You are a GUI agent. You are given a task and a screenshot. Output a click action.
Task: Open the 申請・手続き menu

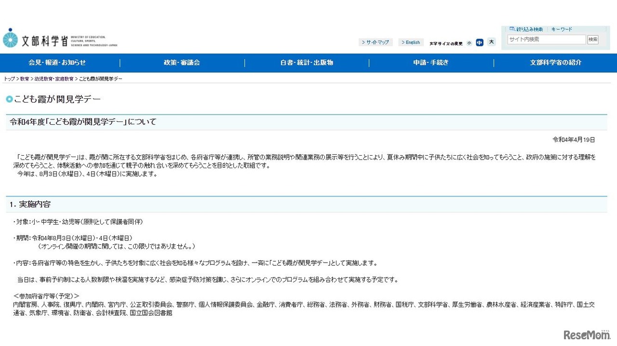[430, 63]
